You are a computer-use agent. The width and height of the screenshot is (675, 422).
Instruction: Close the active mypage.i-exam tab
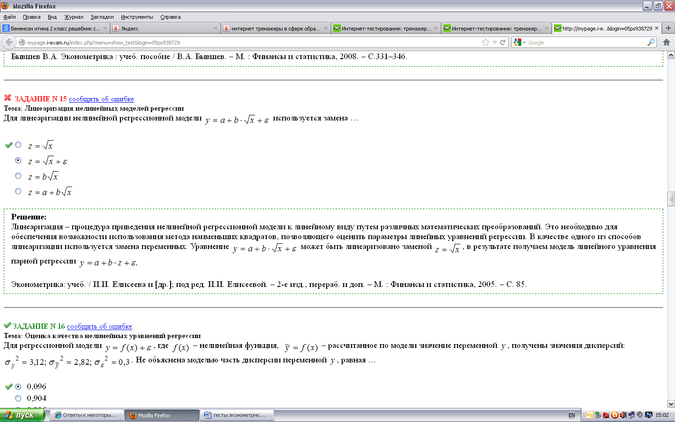tap(657, 28)
